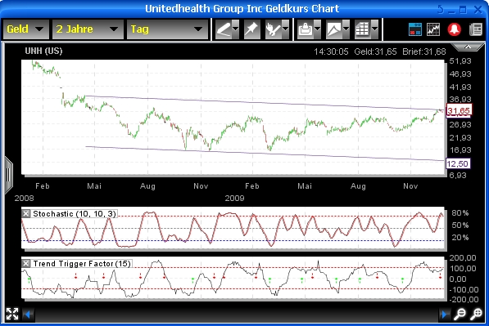Viewport: 489px width, 326px height.
Task: Zoom in with the plus magnifier
Action: [x=476, y=315]
